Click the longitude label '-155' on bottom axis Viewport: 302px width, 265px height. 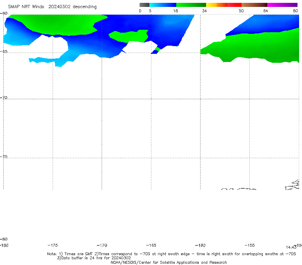pyautogui.click(x=250, y=245)
